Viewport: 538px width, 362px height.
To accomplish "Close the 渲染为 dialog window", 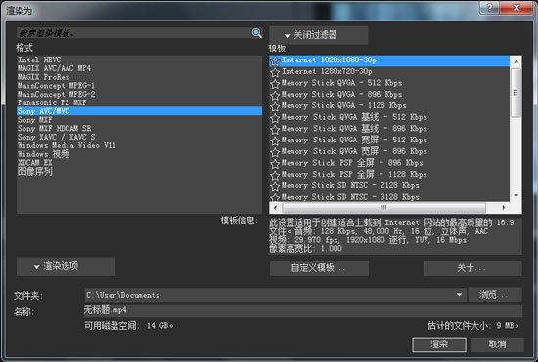I will coord(516,7).
